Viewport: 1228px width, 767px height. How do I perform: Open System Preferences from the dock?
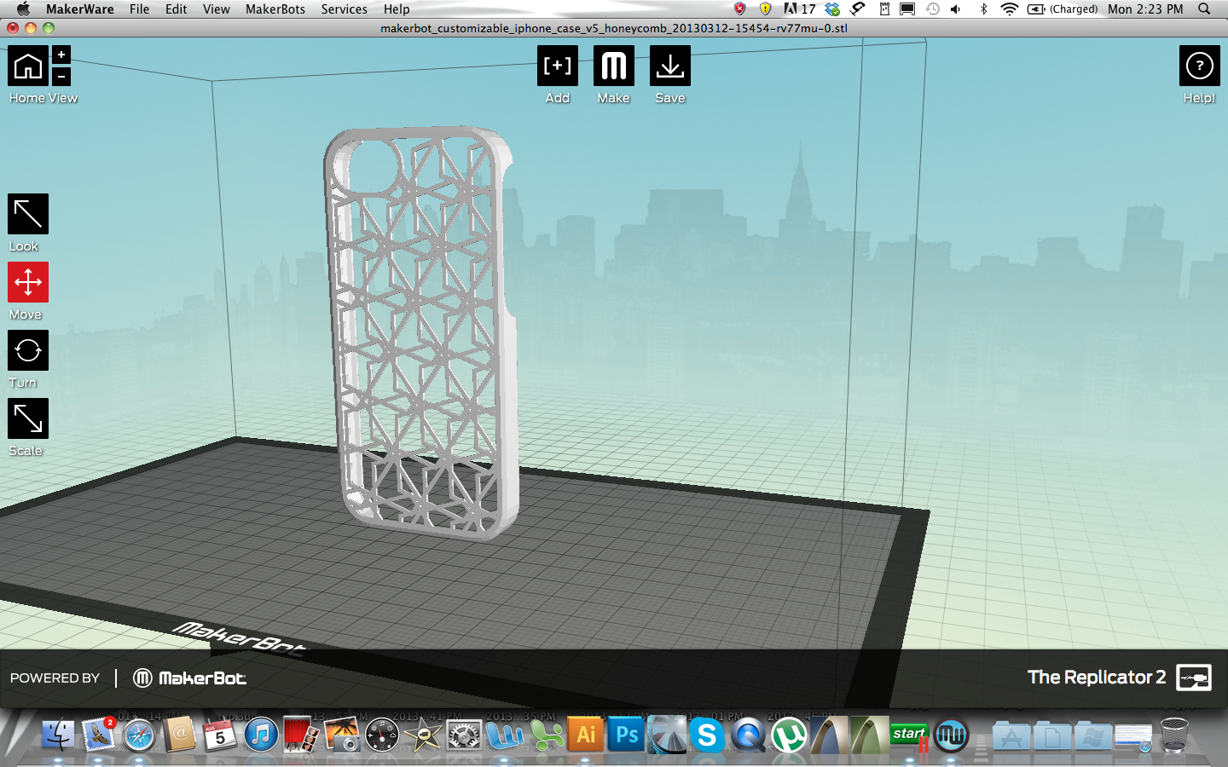pos(464,735)
